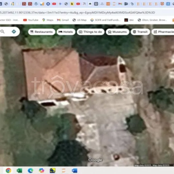Open the Elton, Gruber, Brown bookmark

pos(152,20)
